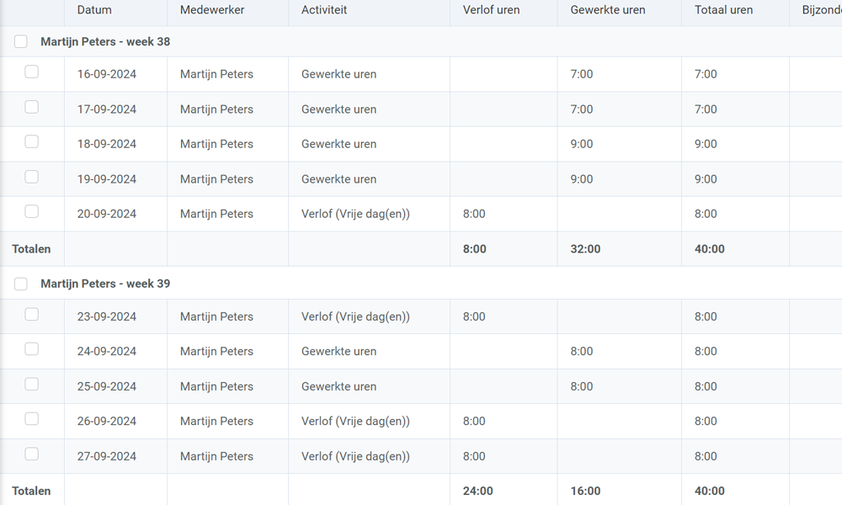Click the Totaal uren column header

723,10
